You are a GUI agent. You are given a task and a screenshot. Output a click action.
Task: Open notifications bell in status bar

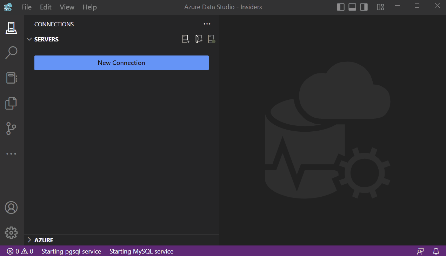436,251
